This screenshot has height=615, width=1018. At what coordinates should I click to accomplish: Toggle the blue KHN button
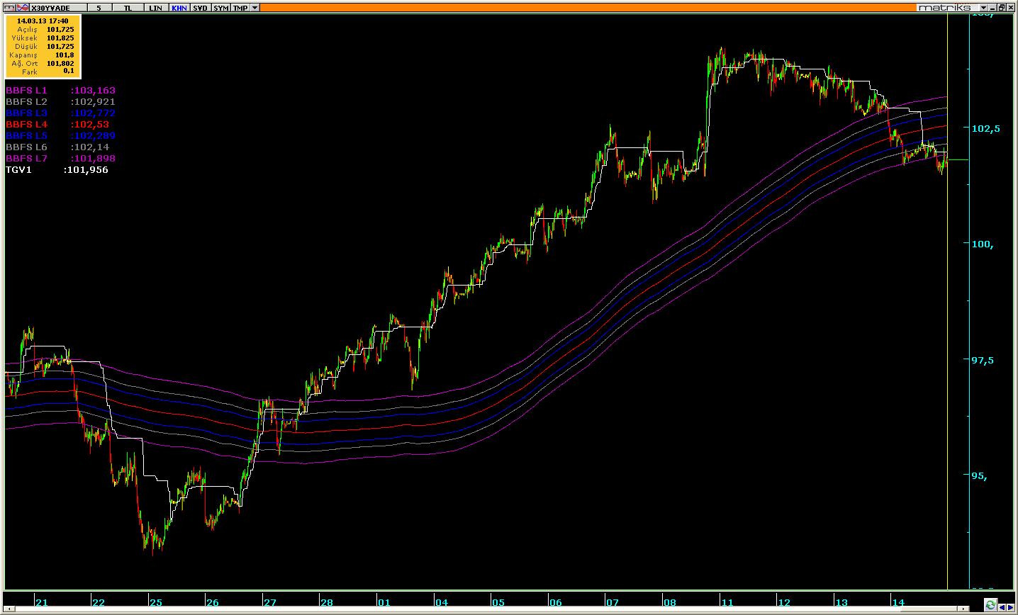(179, 8)
